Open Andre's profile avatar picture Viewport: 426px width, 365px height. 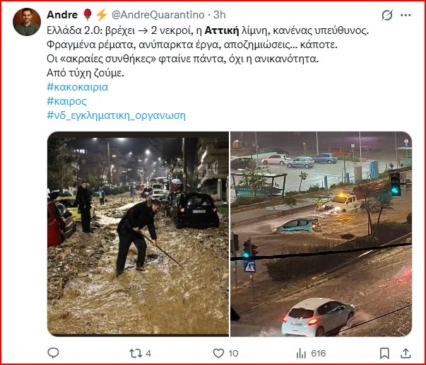[27, 22]
